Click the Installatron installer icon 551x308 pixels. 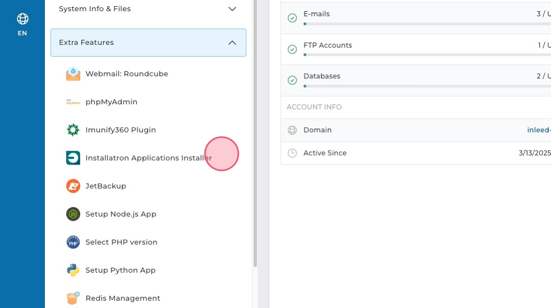pyautogui.click(x=73, y=158)
